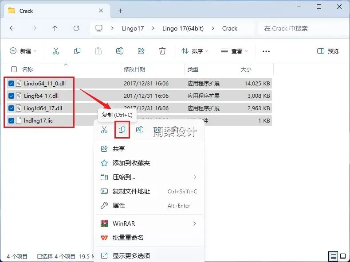The height and width of the screenshot is (262, 350).
Task: Sort by the 修改日期 column header
Action: (x=134, y=69)
